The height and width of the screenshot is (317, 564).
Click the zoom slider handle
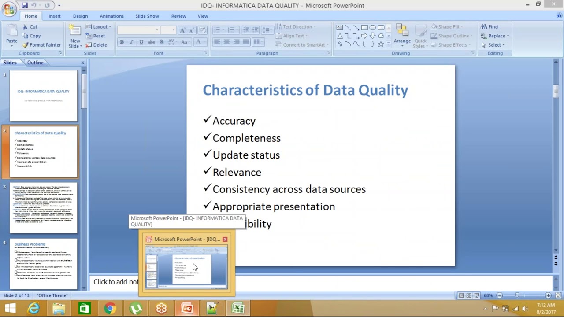pyautogui.click(x=517, y=295)
